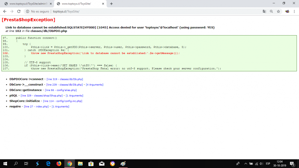
Task: Open link line 114 - config/config.inc.php
Action: pos(62,101)
